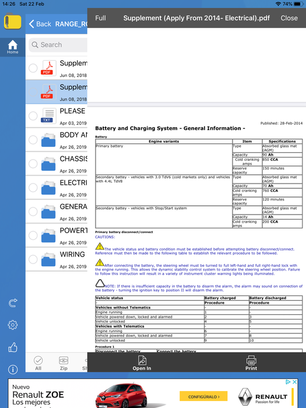The height and width of the screenshot is (408, 306).
Task: Tap the battery status indicator
Action: pyautogui.click(x=298, y=4)
